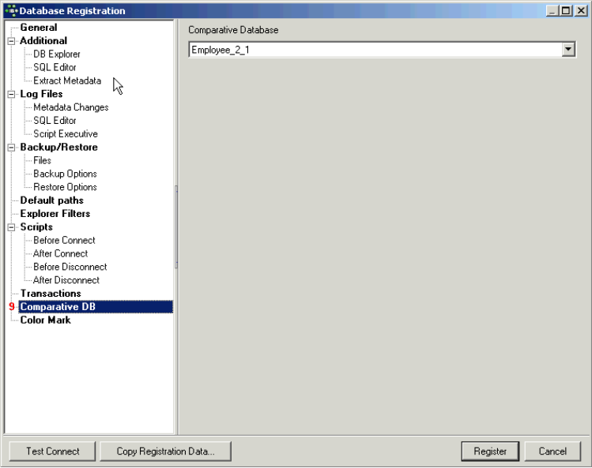Open the Comparative Database dropdown arrow
592x468 pixels.
(567, 50)
